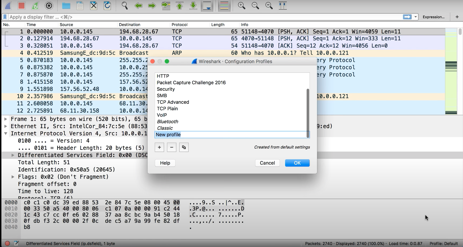463x247 pixels.
Task: Remove the profile with the minus button
Action: coord(172,147)
